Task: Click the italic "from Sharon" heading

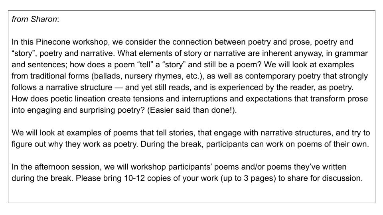Action: coord(35,19)
